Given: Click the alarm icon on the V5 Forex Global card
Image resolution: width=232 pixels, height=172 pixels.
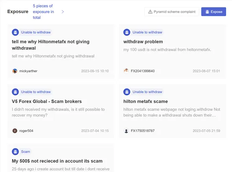Looking at the screenshot, I should pyautogui.click(x=15, y=92).
